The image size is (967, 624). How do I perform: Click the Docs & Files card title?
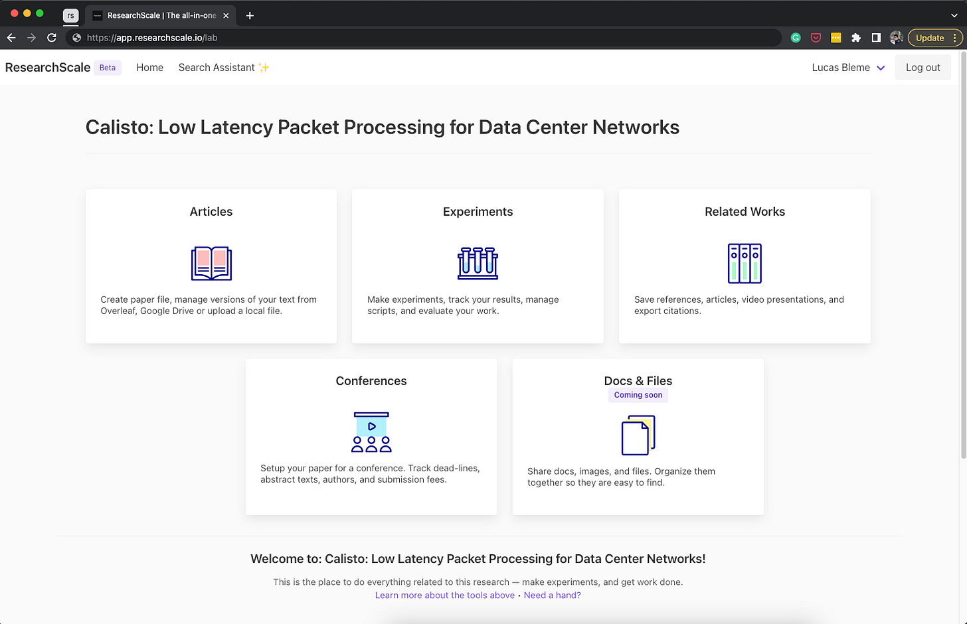pyautogui.click(x=638, y=381)
